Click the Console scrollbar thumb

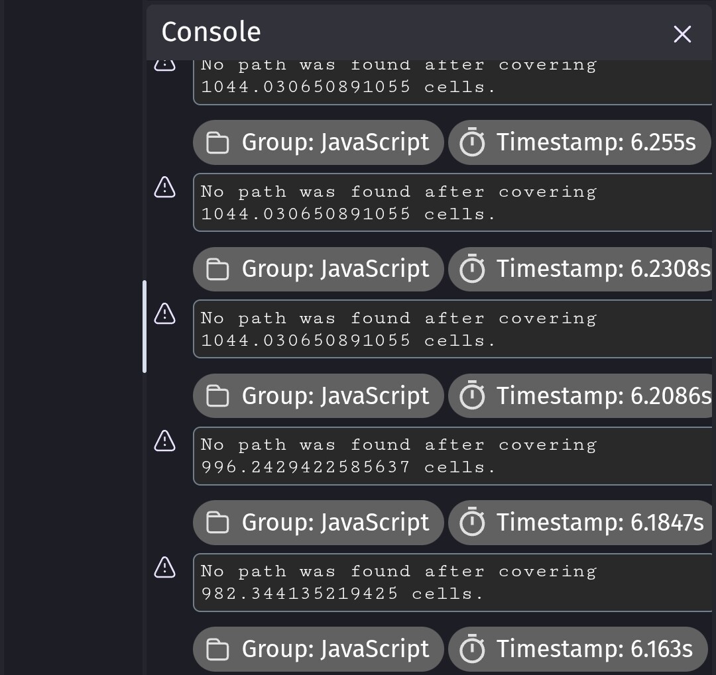tap(145, 326)
